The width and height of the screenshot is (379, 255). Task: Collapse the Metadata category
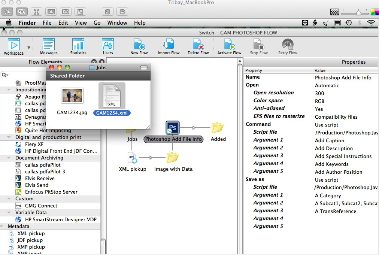pyautogui.click(x=2, y=226)
